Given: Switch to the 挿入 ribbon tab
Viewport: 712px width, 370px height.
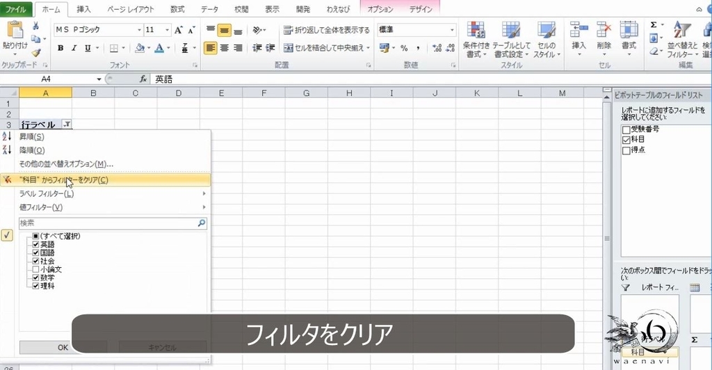Looking at the screenshot, I should click(83, 9).
